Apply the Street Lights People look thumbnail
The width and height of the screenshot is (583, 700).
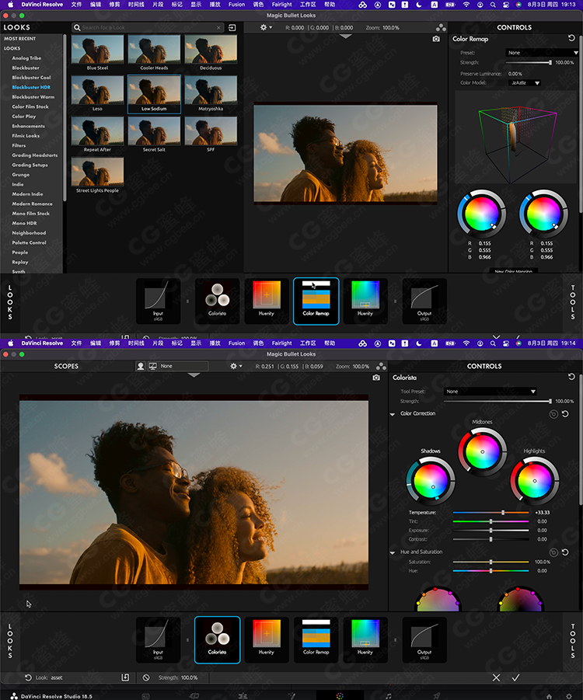point(97,176)
